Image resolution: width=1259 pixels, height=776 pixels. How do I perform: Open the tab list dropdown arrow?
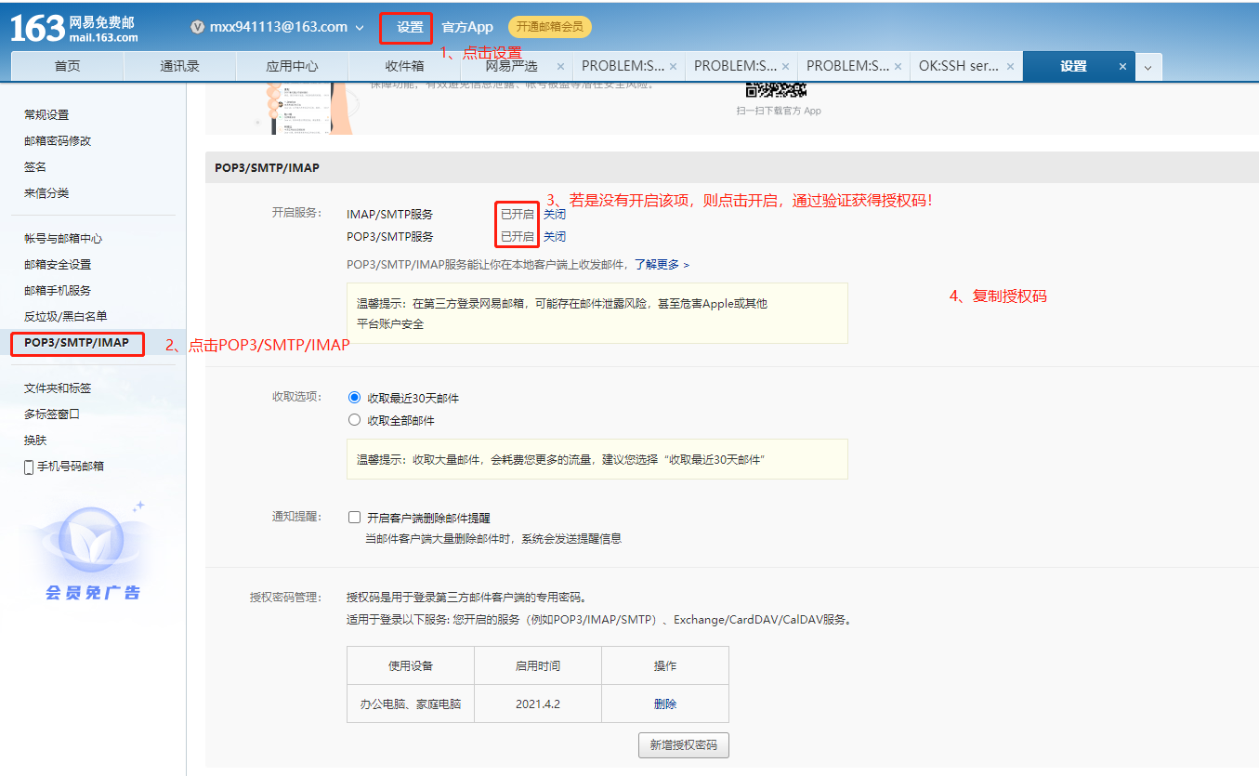point(1148,67)
